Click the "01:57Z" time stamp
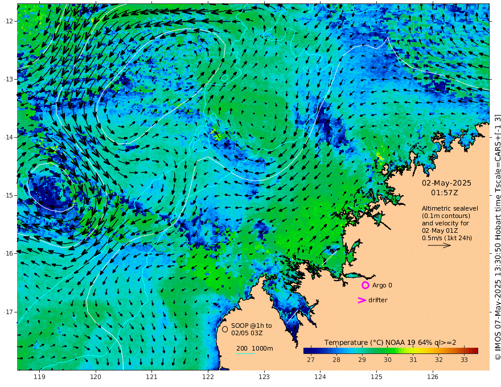The height and width of the screenshot is (387, 501). pyautogui.click(x=445, y=193)
